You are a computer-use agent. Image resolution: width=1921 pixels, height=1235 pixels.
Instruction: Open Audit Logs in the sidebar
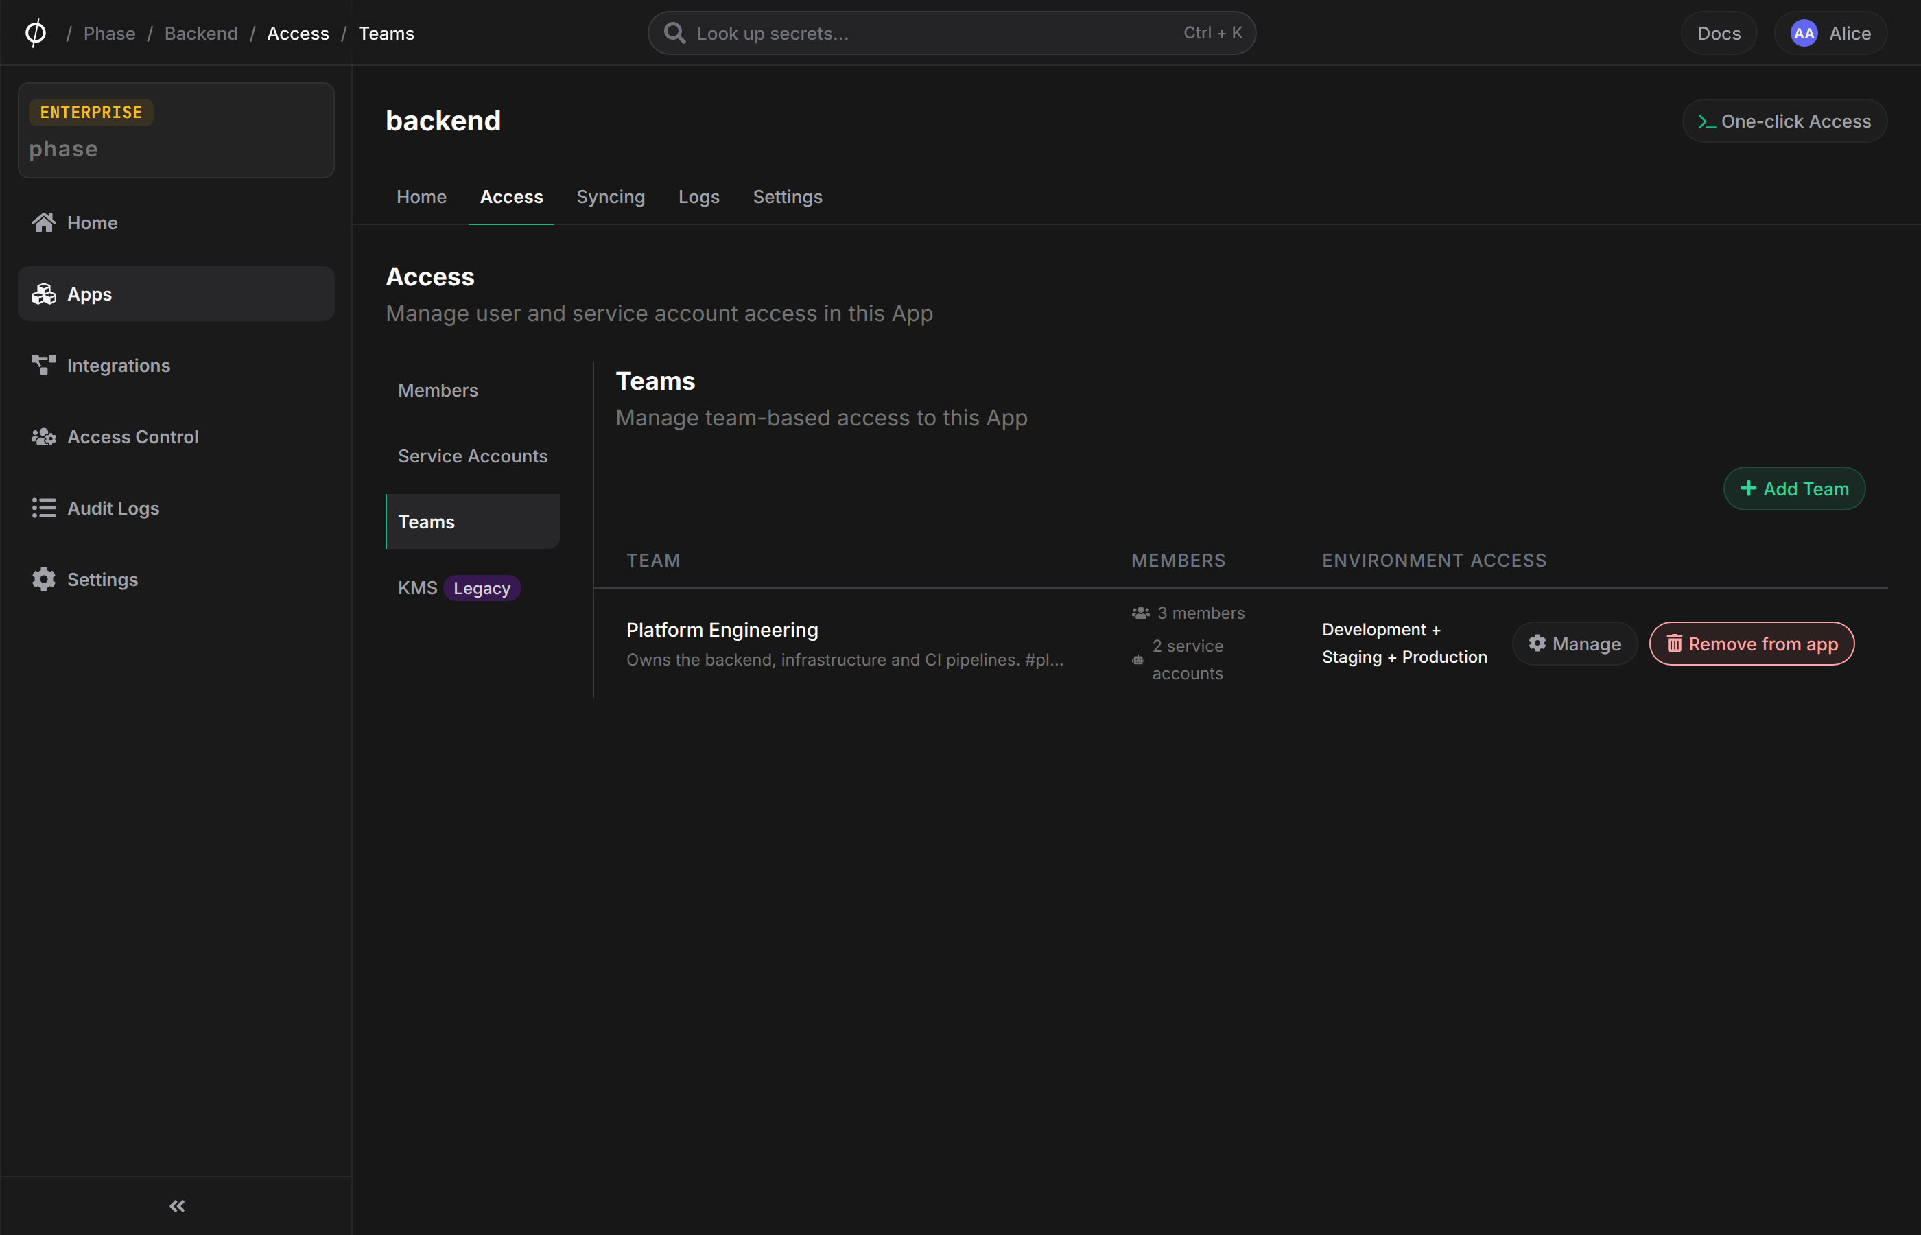tap(176, 508)
